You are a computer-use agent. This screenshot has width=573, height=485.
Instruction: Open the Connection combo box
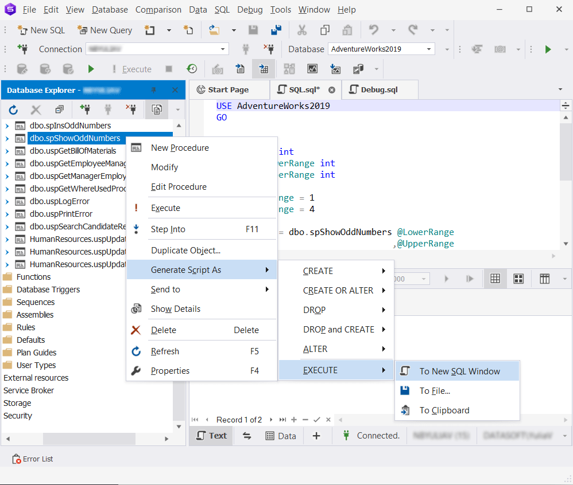(223, 49)
